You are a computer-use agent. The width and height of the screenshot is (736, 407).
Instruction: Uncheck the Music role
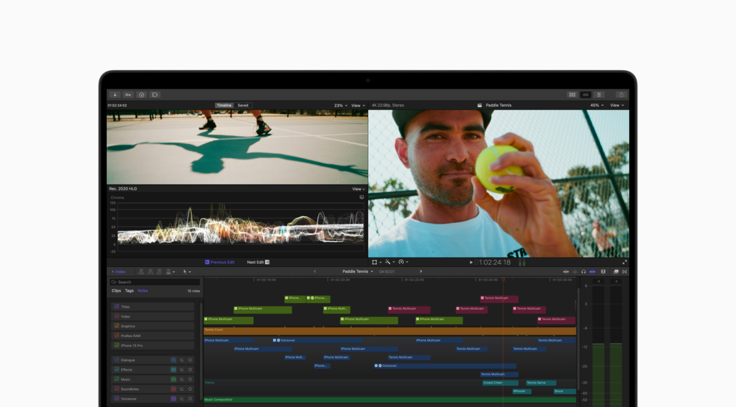(117, 379)
